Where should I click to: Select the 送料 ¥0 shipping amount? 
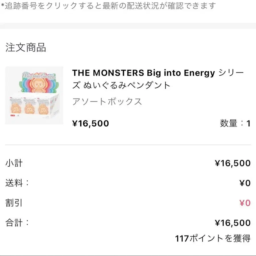point(245,183)
